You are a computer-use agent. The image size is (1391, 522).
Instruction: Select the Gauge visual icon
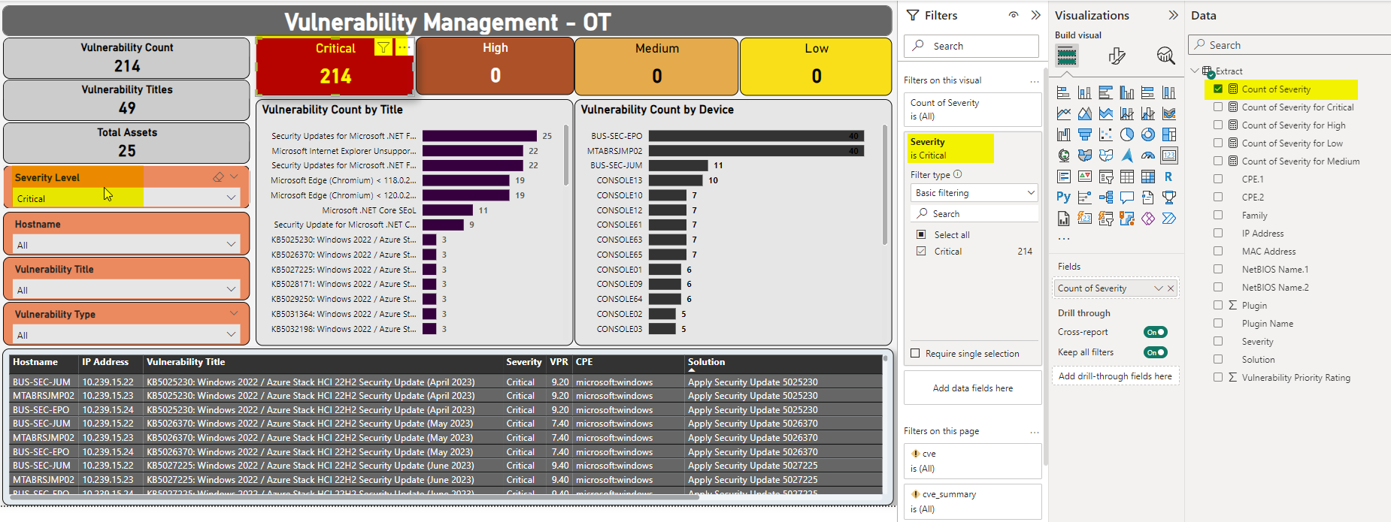click(1147, 155)
